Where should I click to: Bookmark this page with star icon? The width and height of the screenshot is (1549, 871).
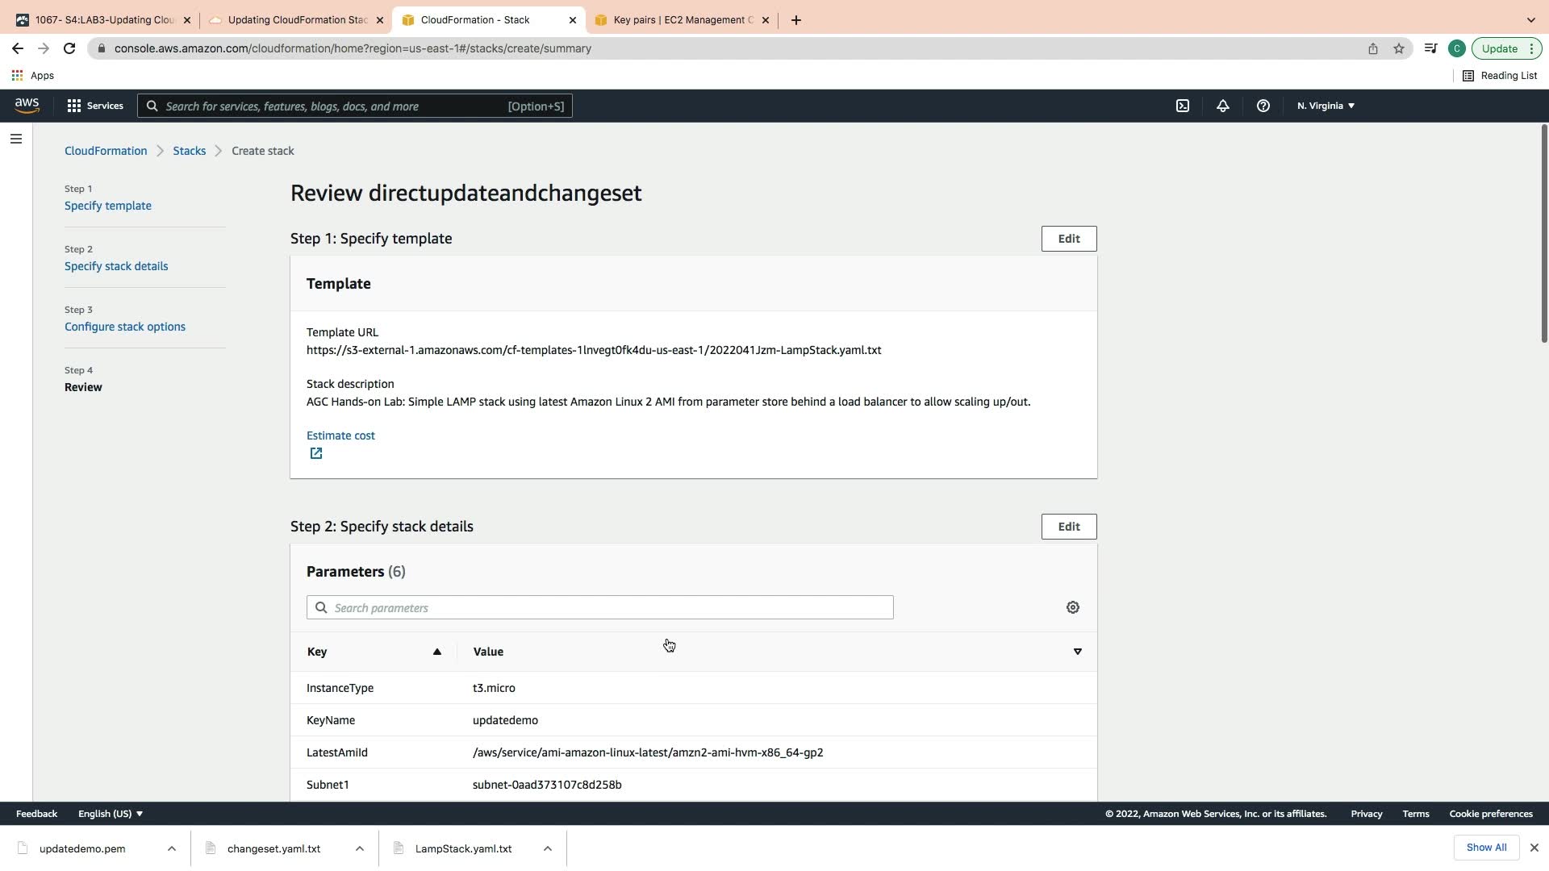tap(1399, 48)
